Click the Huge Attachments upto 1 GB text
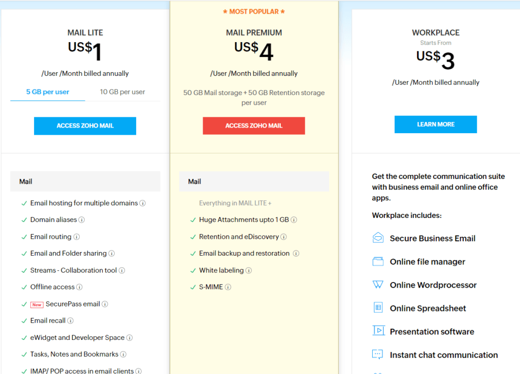 coord(244,220)
